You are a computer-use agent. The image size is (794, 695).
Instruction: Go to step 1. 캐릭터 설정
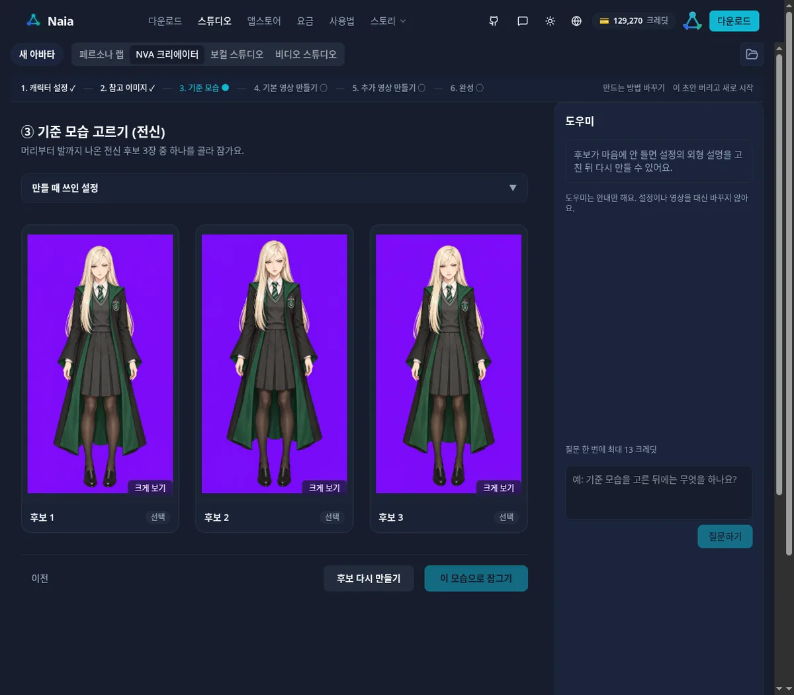click(48, 88)
